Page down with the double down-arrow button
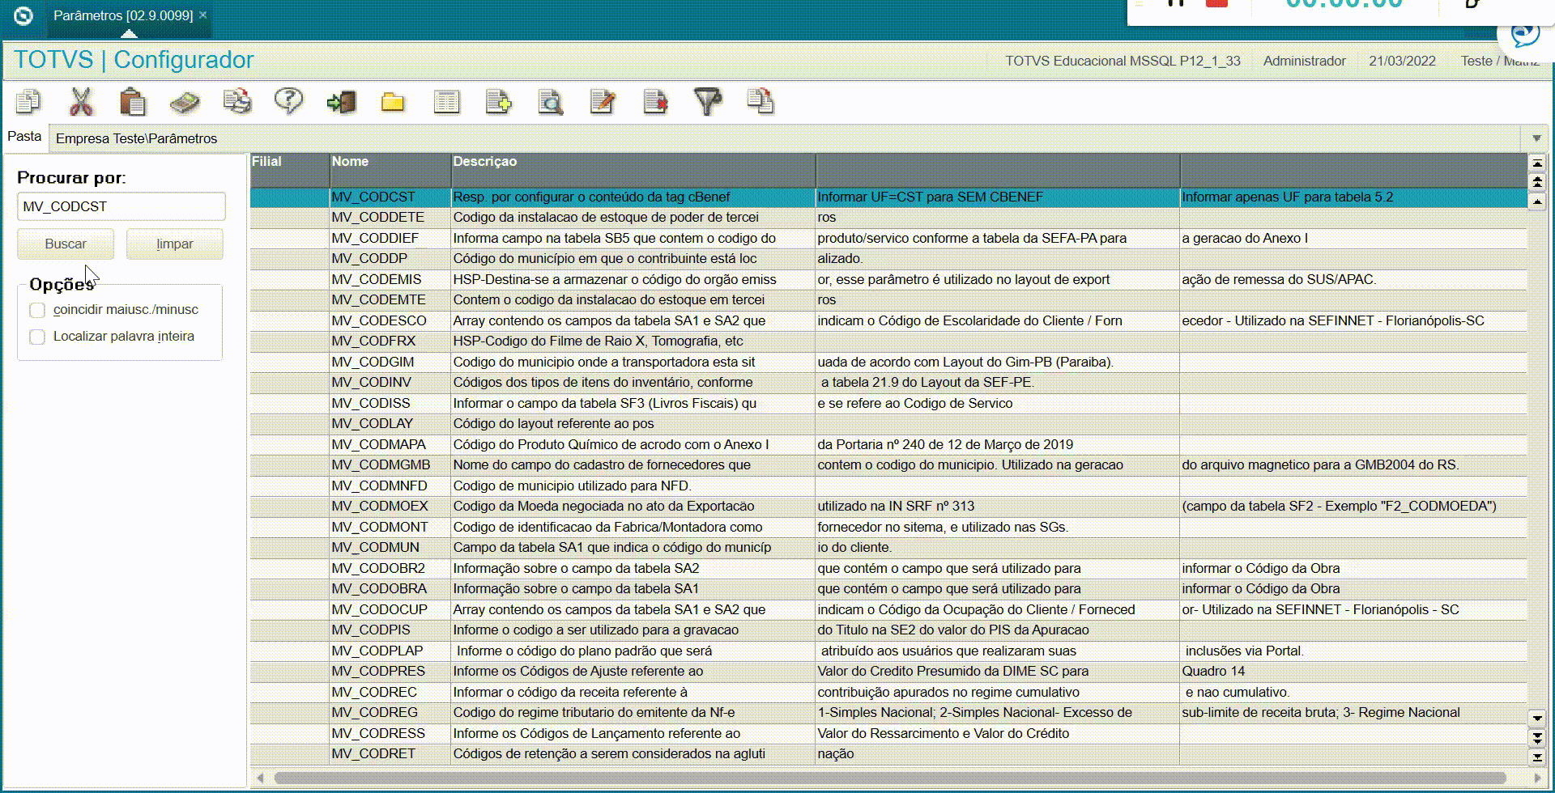Viewport: 1555px width, 793px height. point(1536,737)
